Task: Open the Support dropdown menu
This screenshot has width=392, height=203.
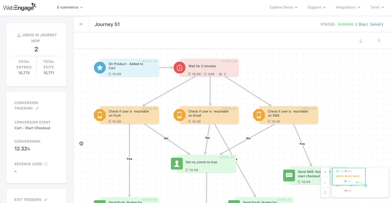Action: (317, 7)
